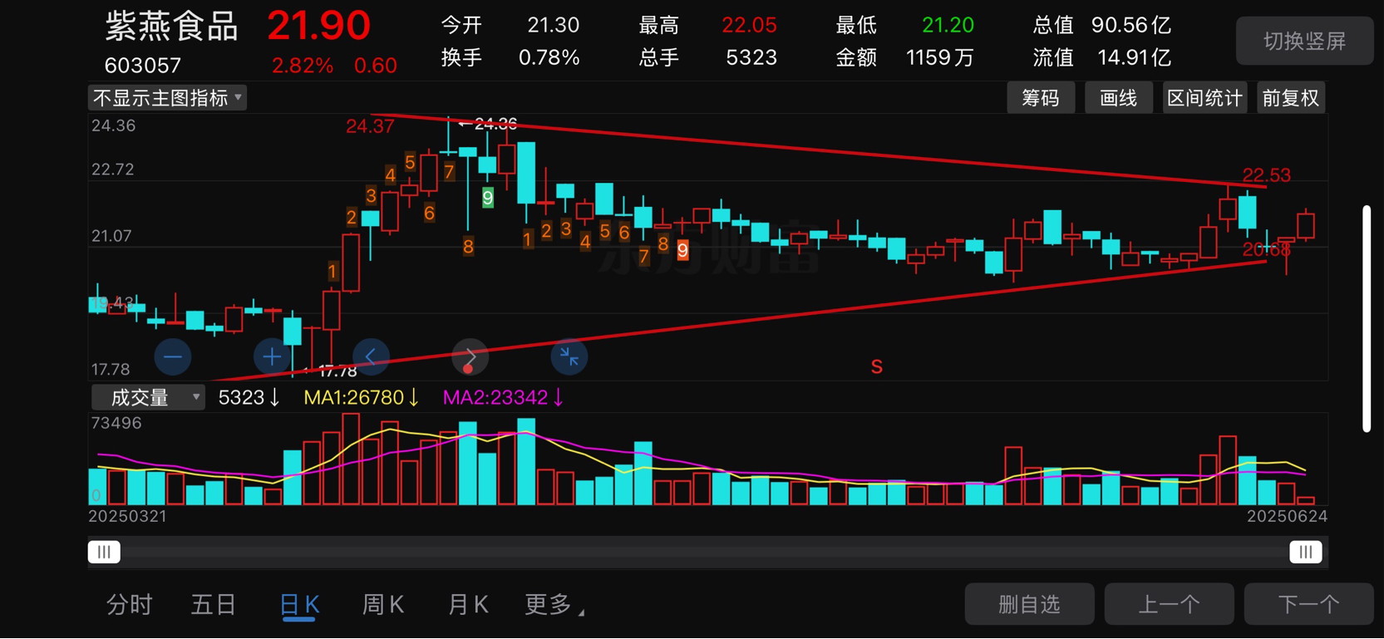Click the vertical scrollbar on right edge

pos(1367,318)
